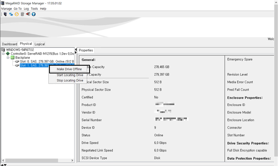
Task: Select Slot 0 SAS drive row
Action: coord(47,61)
